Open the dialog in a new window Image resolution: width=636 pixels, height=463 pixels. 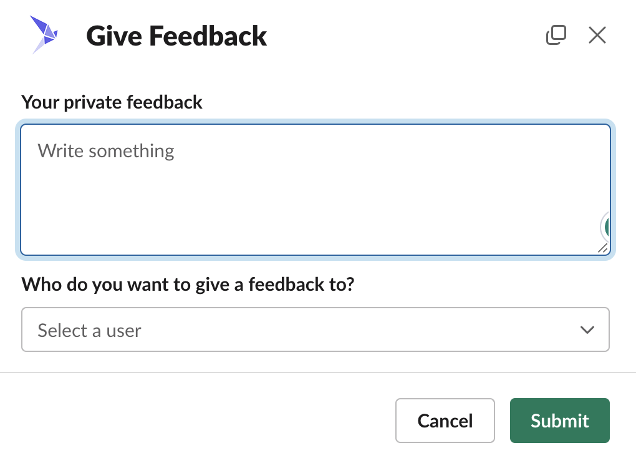(x=556, y=36)
